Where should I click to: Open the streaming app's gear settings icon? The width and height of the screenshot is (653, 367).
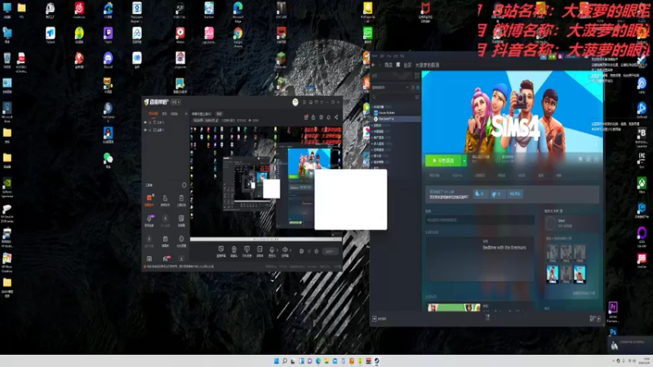[317, 251]
